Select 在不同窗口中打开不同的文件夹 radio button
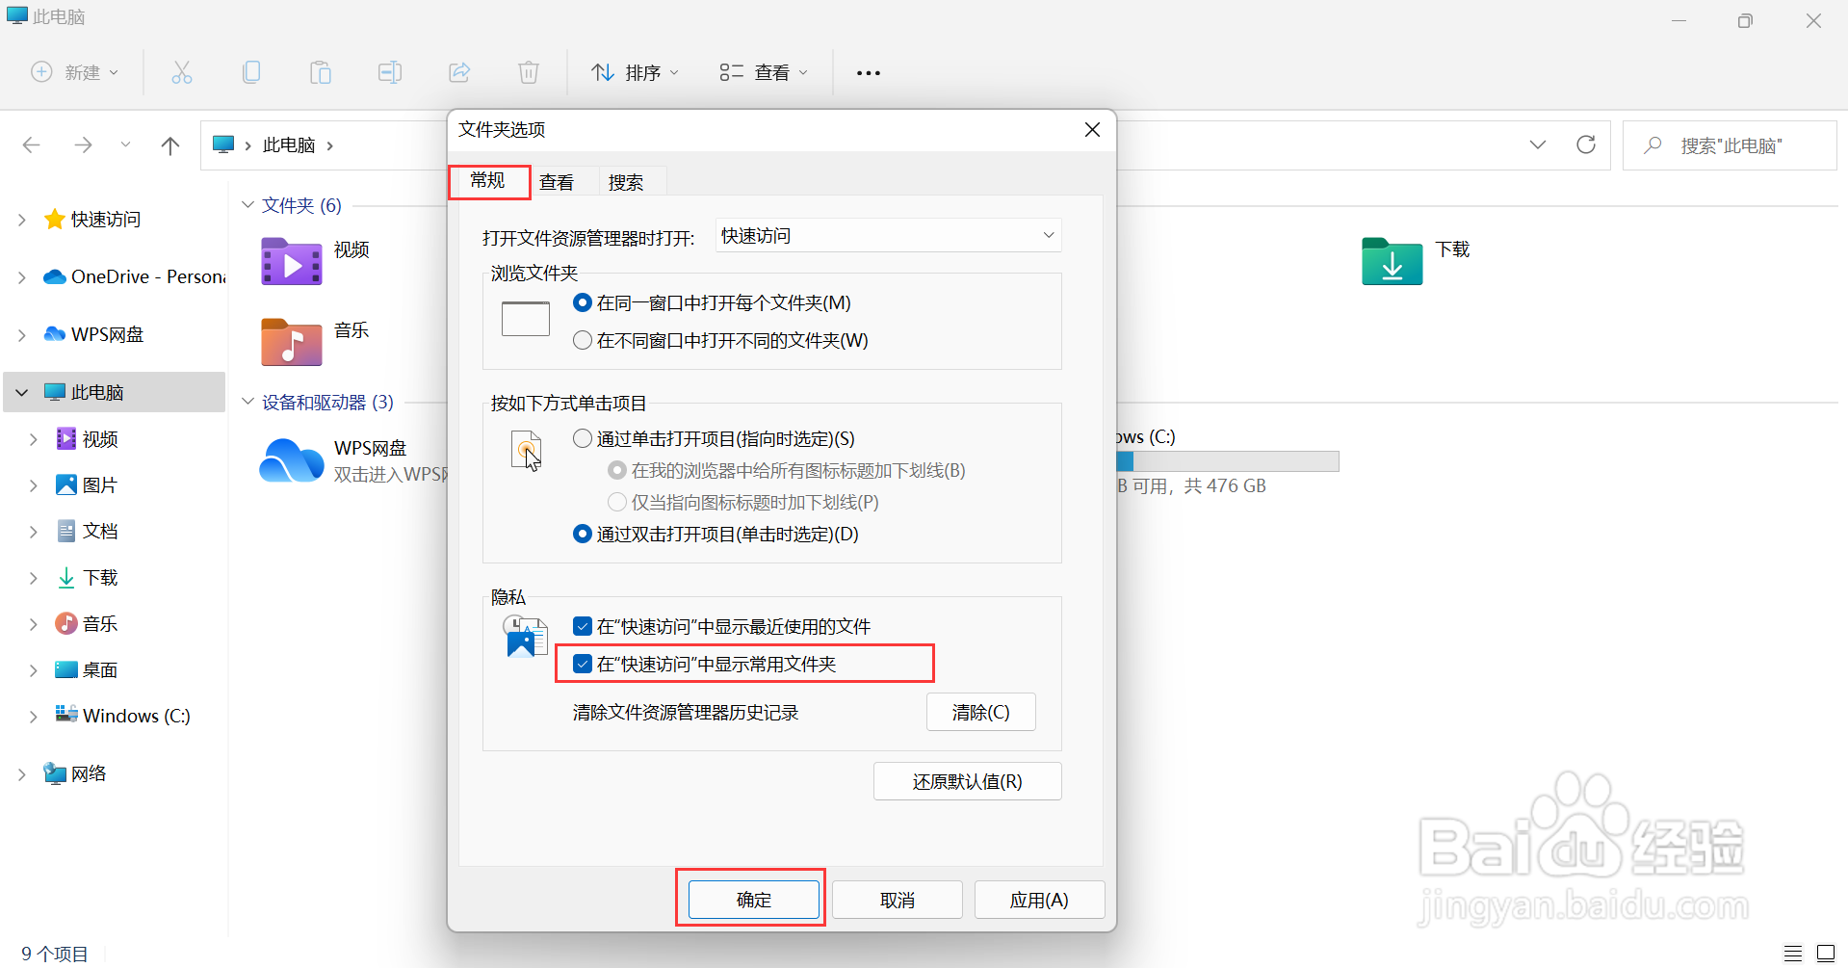Screen dimensions: 1848x968 click(582, 340)
